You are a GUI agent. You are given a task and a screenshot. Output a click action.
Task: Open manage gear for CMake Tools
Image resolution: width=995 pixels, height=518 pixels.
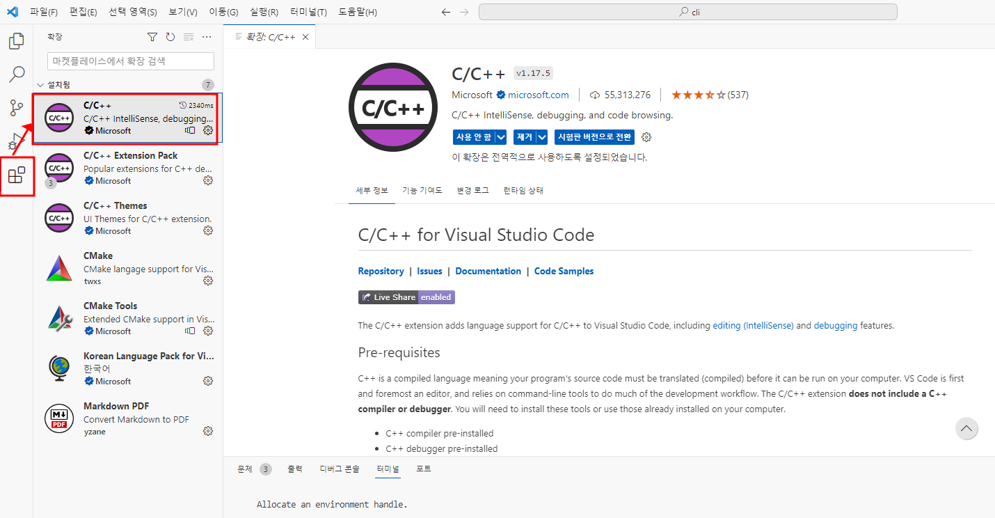coord(208,331)
